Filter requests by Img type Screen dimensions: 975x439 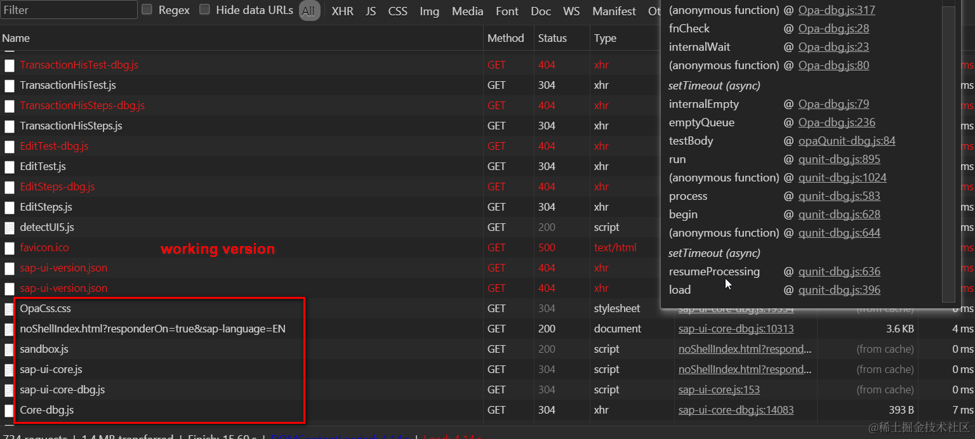430,11
